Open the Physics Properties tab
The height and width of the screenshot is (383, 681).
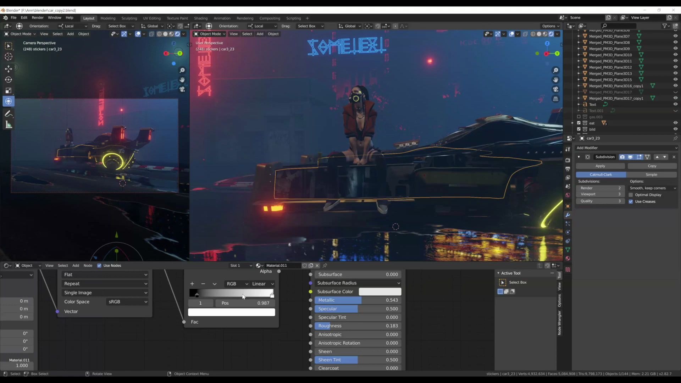(568, 232)
